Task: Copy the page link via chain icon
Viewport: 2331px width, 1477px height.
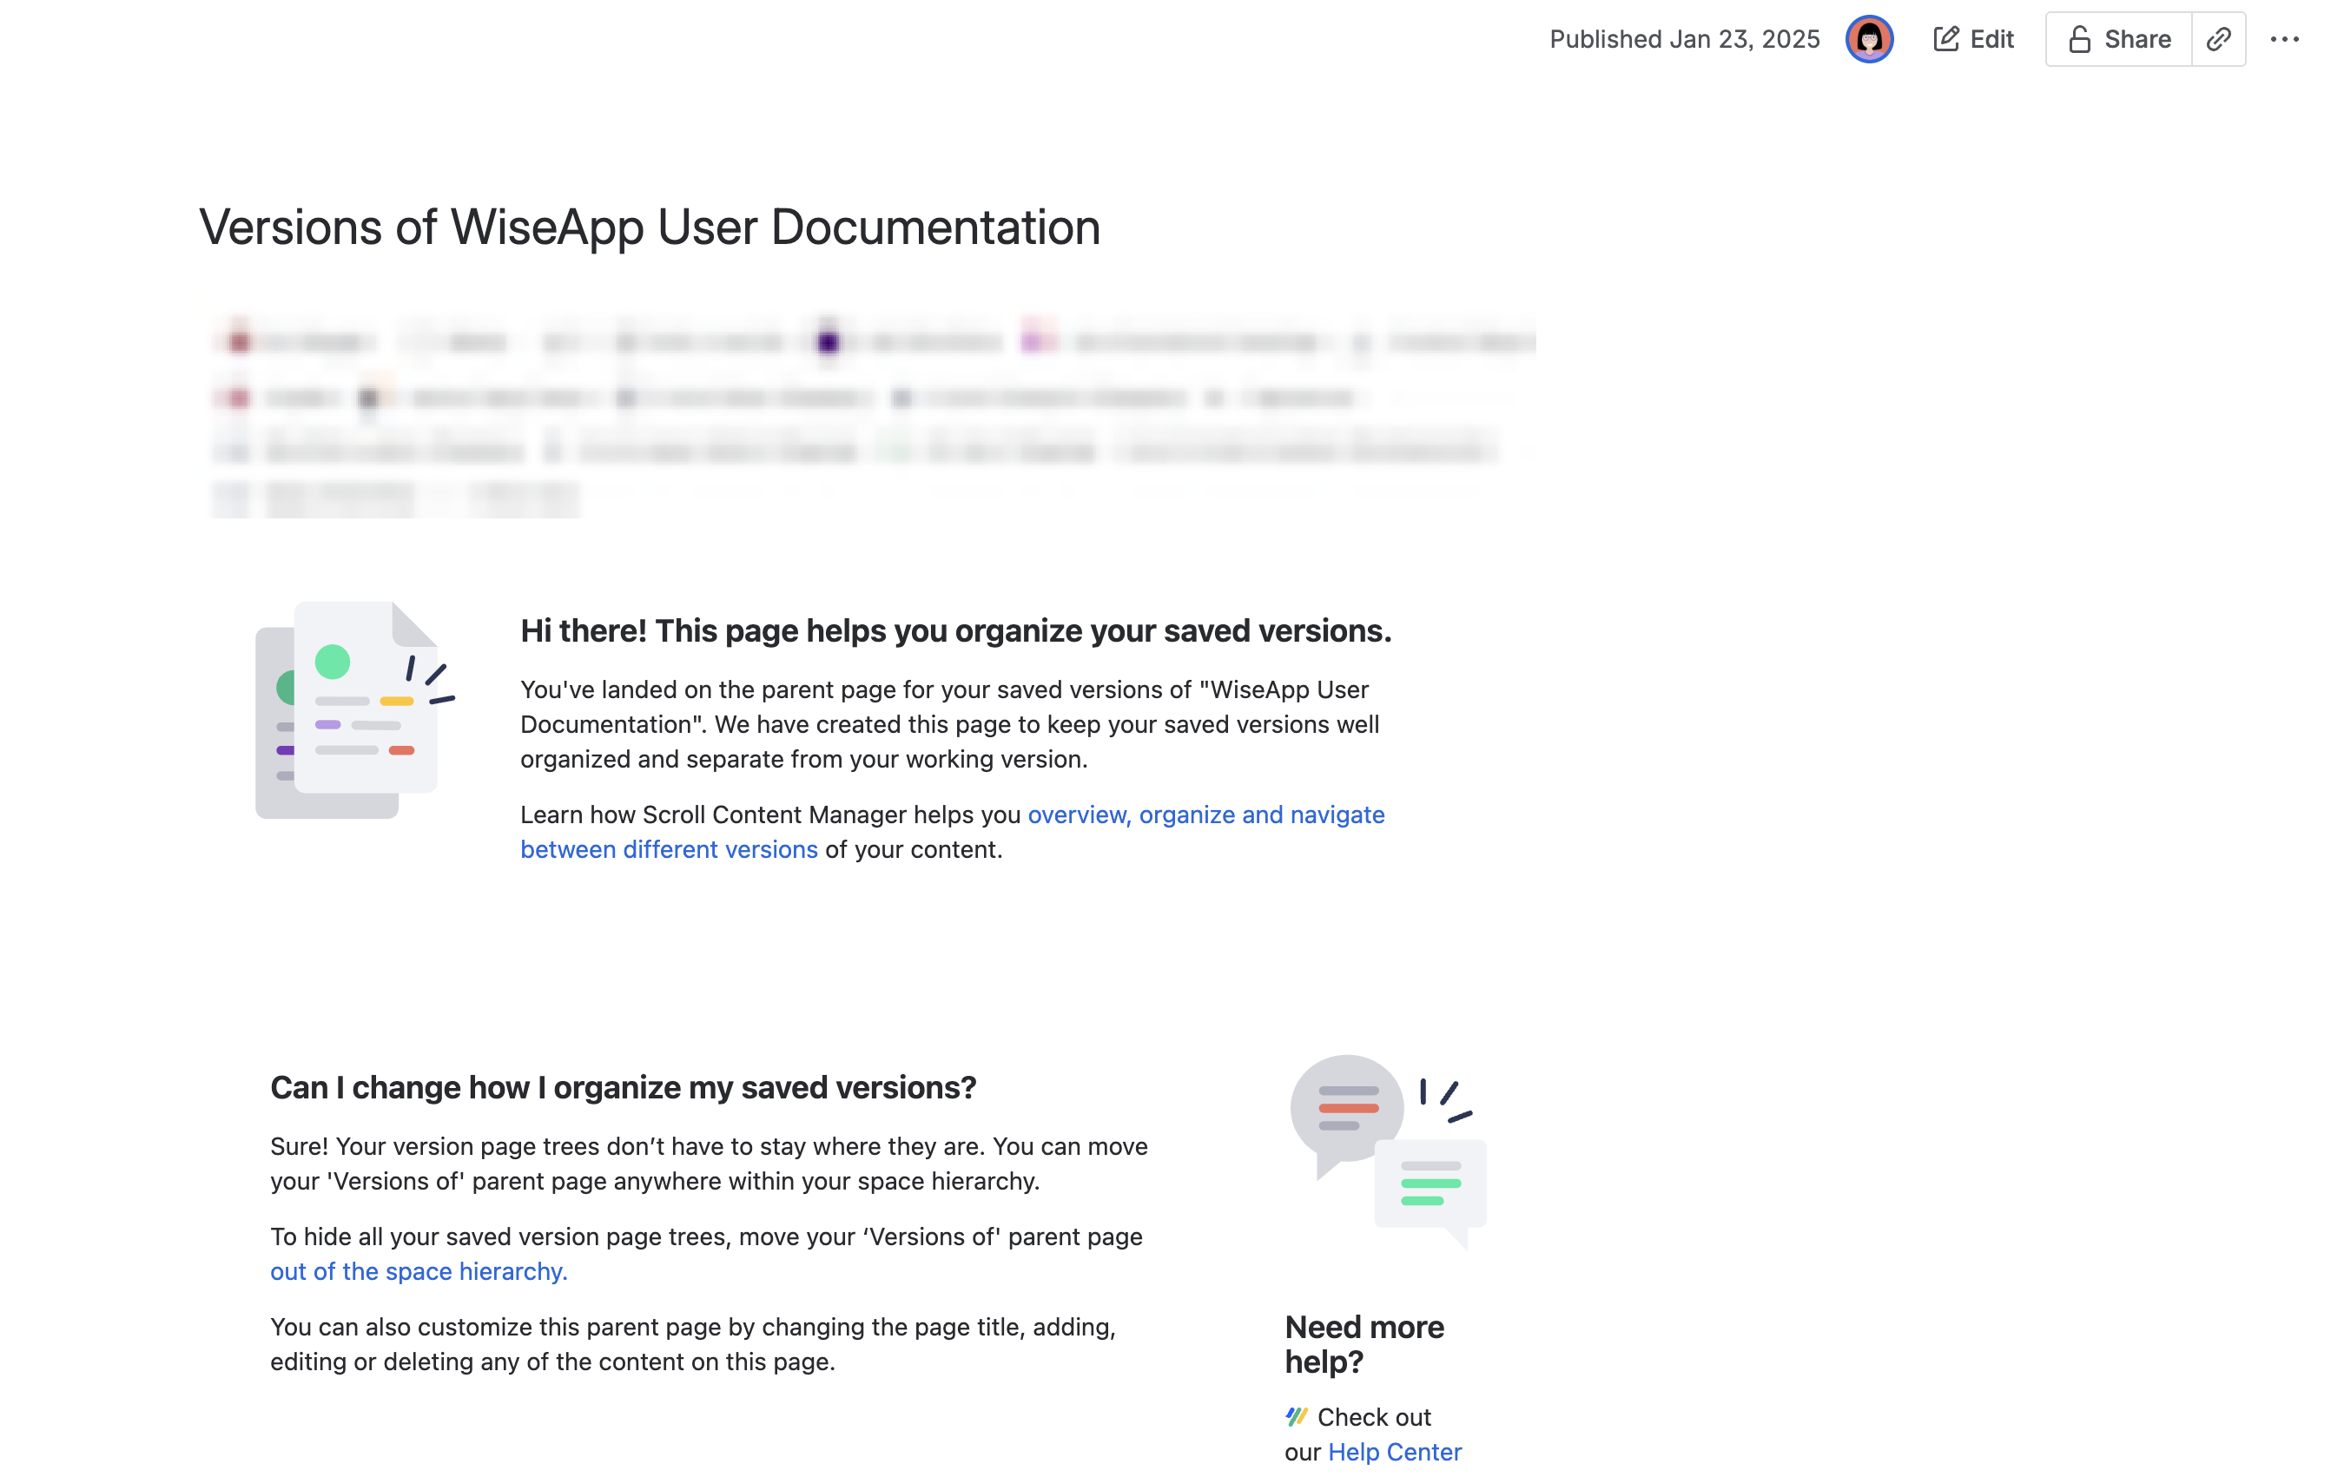Action: point(2218,39)
